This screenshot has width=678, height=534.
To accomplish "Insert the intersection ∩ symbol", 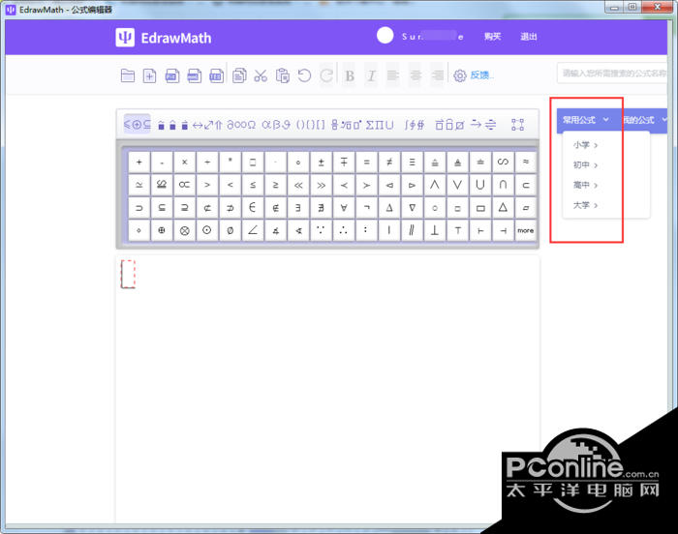I will coord(503,185).
